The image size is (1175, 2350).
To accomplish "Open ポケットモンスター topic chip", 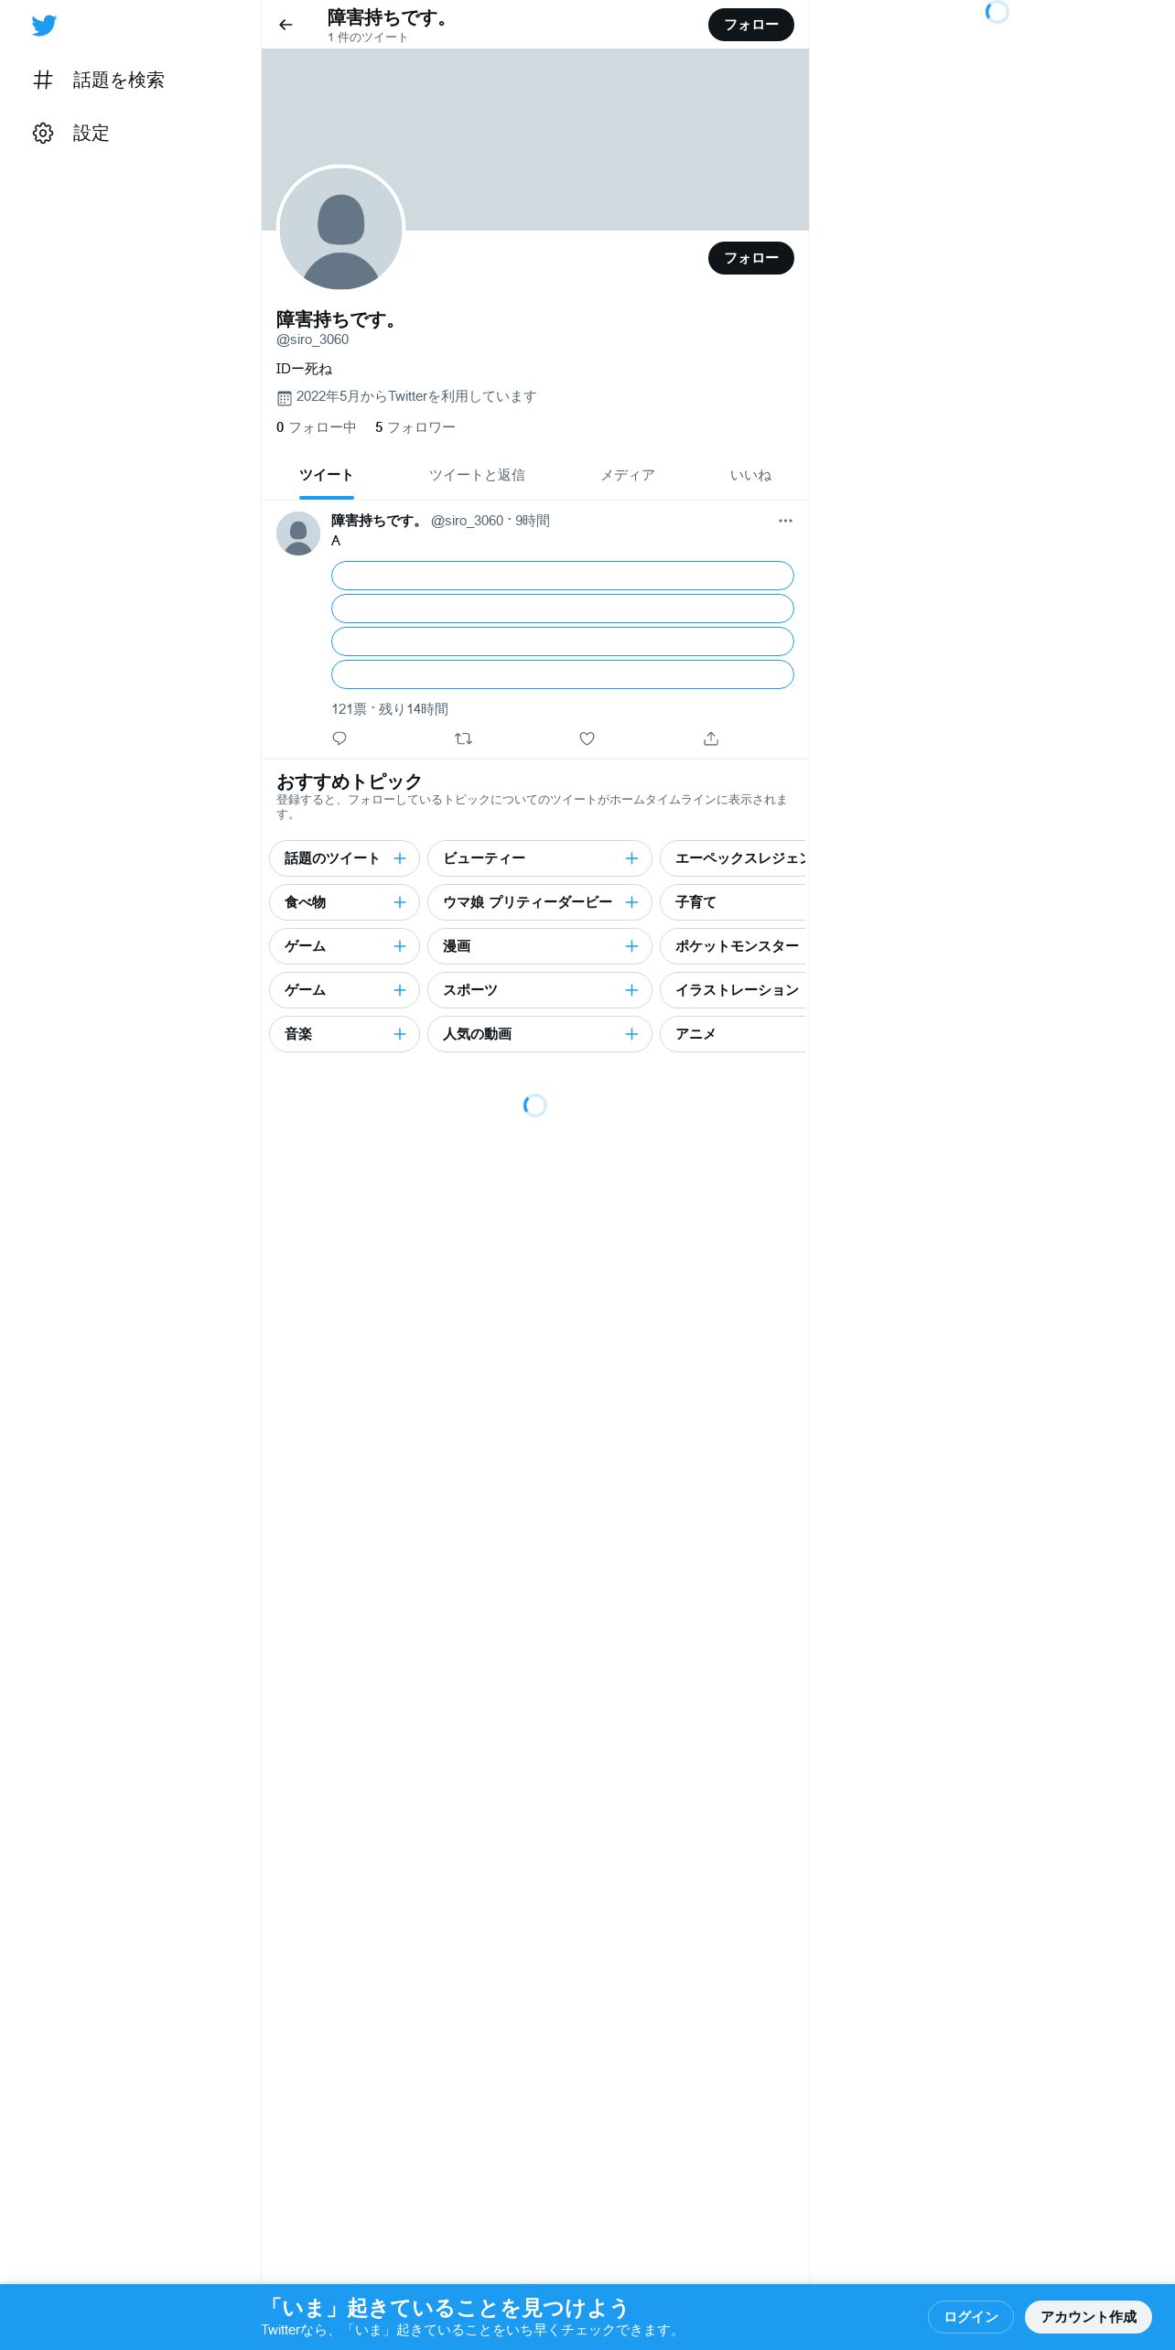I will [x=734, y=946].
